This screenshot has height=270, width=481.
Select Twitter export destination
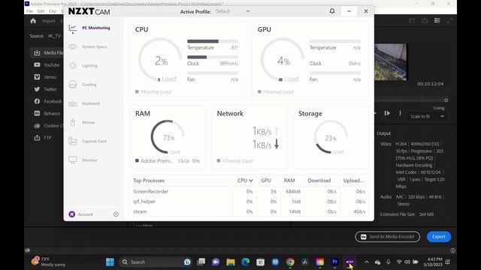pos(45,89)
